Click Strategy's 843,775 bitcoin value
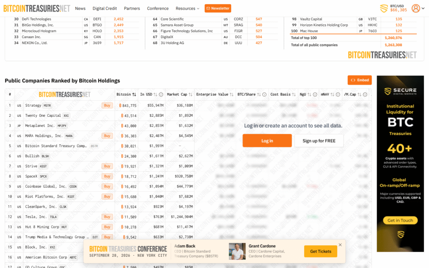Image resolution: width=429 pixels, height=268 pixels. click(128, 106)
